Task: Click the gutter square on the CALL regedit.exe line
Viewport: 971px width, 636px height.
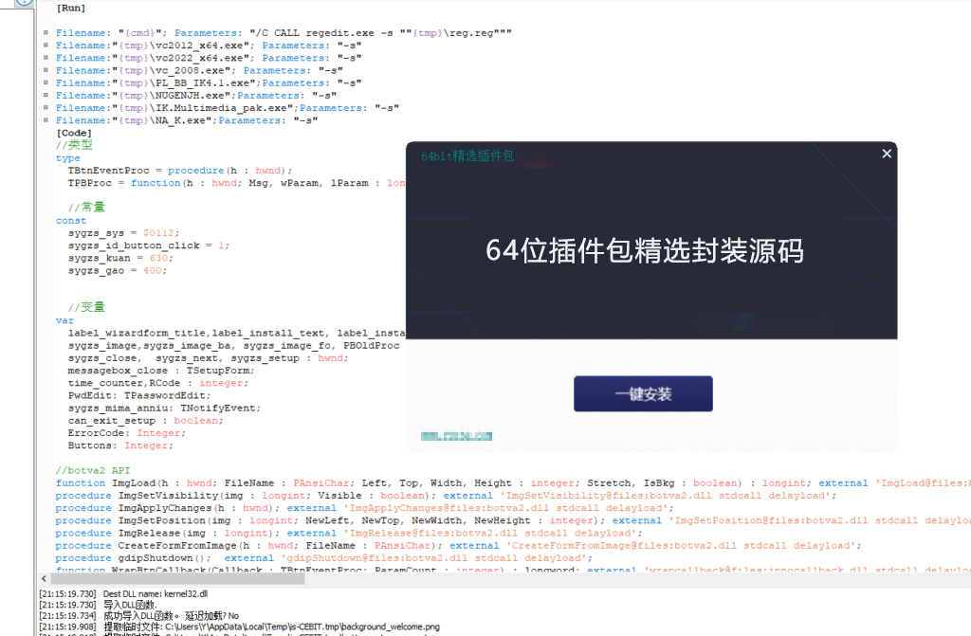Action: [46, 31]
